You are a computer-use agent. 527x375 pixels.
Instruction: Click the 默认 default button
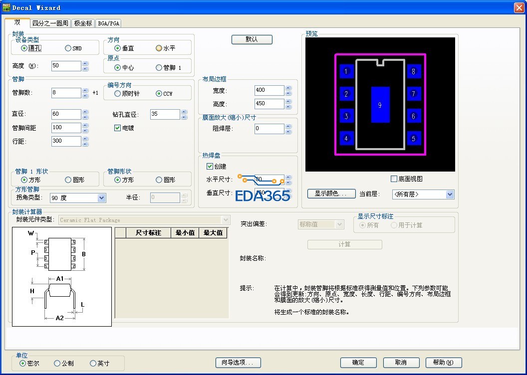[x=252, y=39]
